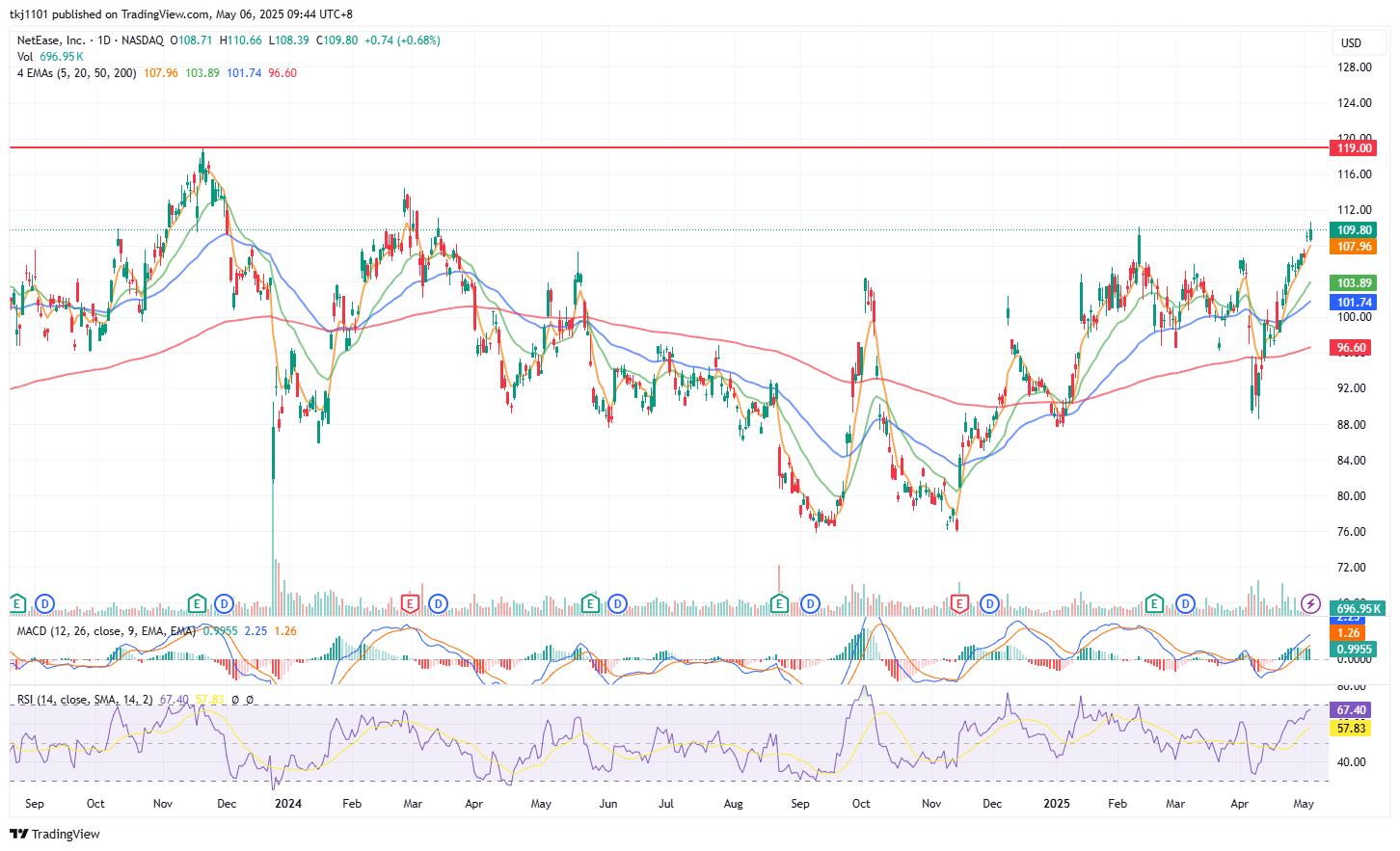The width and height of the screenshot is (1400, 851).
Task: Open the earnings marker before Sep 2023
Action: click(16, 604)
